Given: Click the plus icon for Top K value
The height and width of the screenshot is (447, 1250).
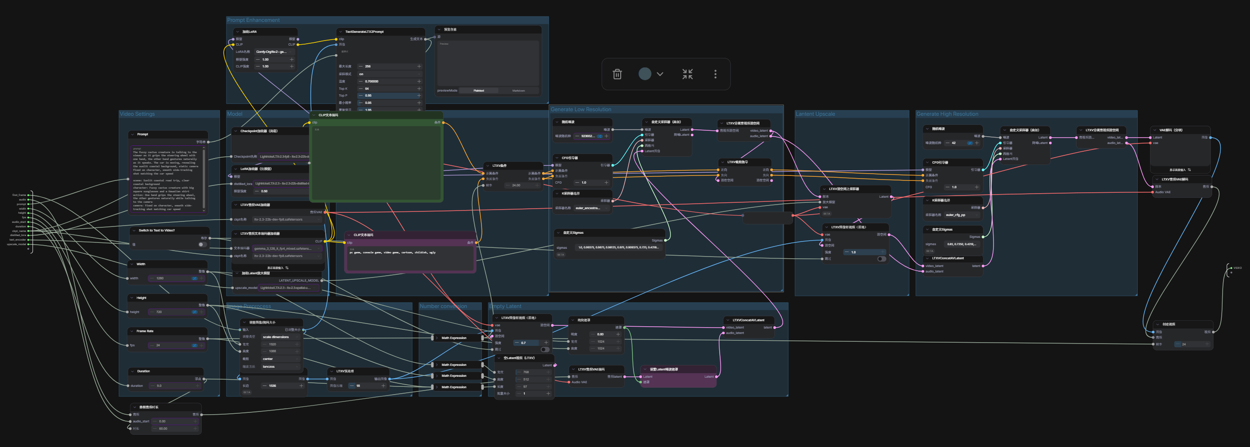Looking at the screenshot, I should pyautogui.click(x=419, y=88).
